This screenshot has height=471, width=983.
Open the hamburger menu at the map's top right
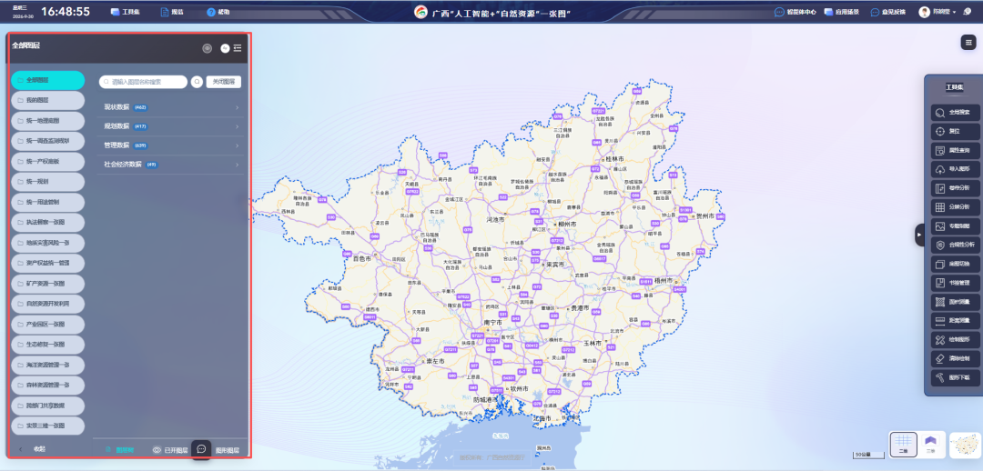[968, 43]
